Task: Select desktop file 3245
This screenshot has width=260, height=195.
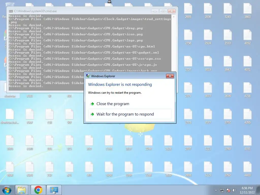Action: (x=228, y=11)
